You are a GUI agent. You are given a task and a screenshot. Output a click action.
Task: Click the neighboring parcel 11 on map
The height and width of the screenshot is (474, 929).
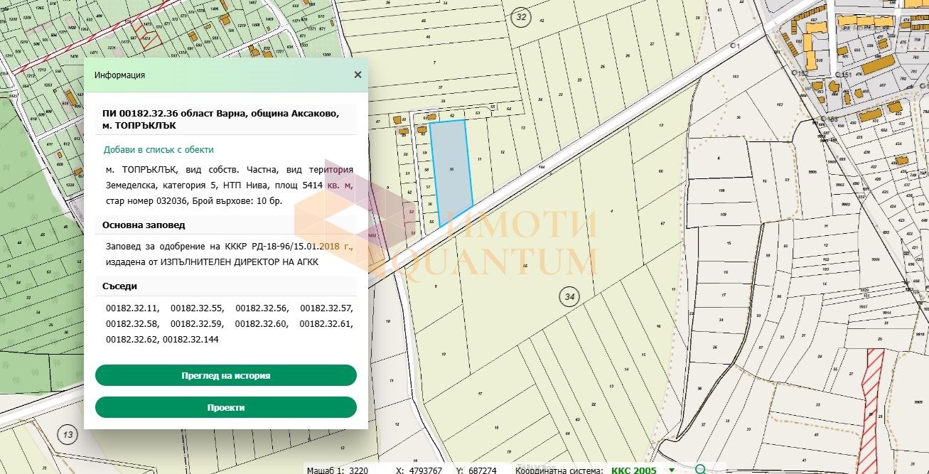point(480,159)
